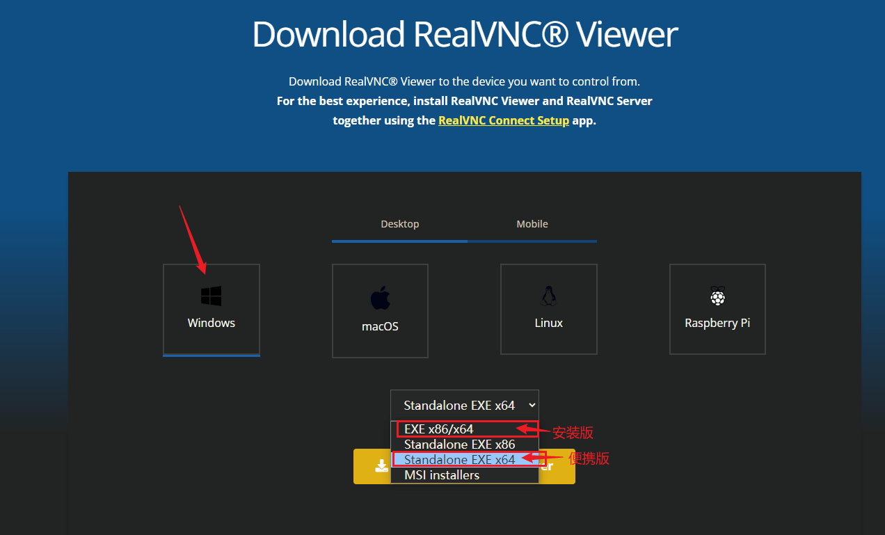The image size is (885, 535).
Task: Select the Windows platform tile
Action: [x=212, y=310]
